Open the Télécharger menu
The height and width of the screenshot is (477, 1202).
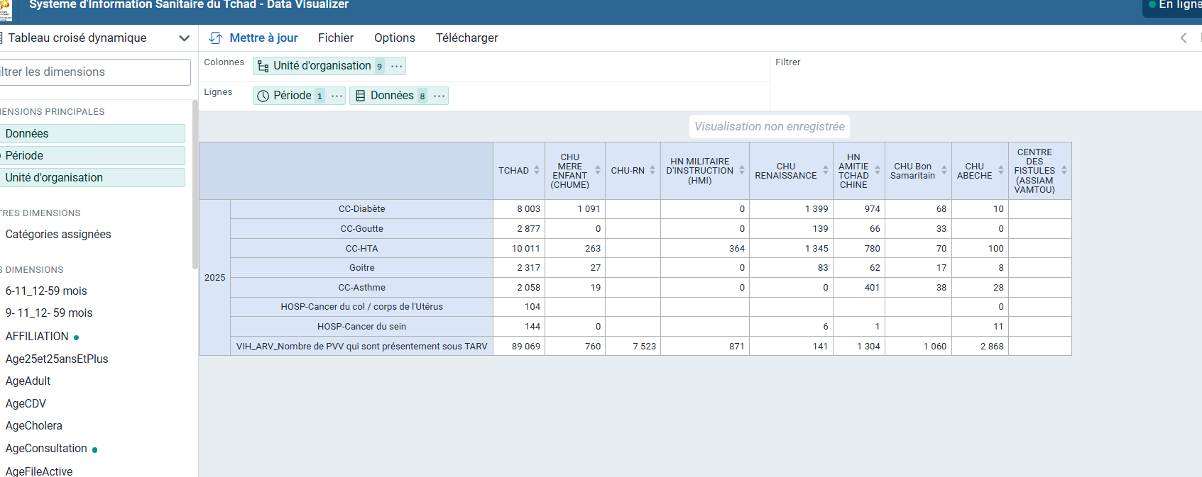[x=466, y=38]
